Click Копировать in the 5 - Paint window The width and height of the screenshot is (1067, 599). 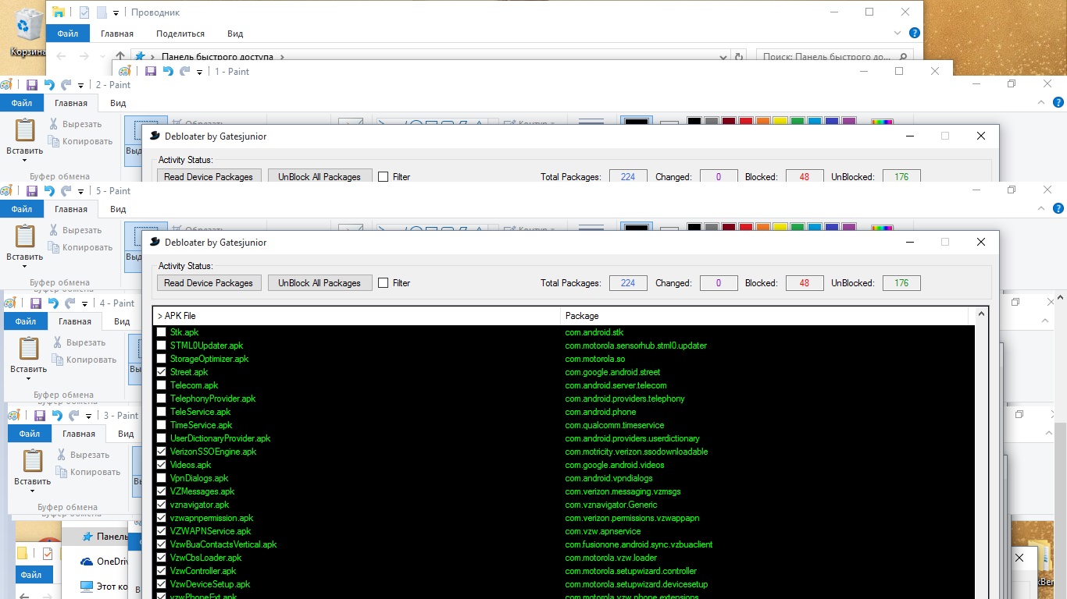[x=80, y=247]
